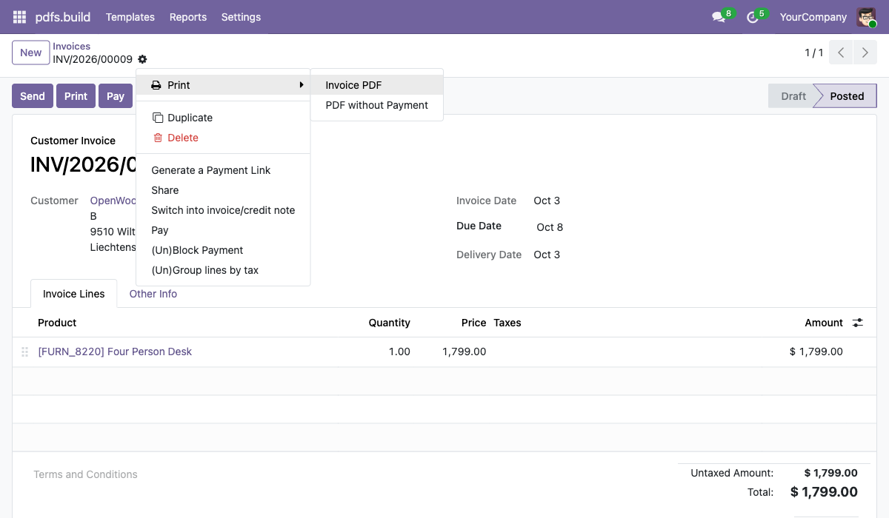Open YourCompany company switcher
This screenshot has height=518, width=889.
pos(813,17)
